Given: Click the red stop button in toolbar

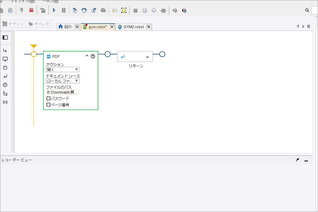Looking at the screenshot, I should click(31, 10).
